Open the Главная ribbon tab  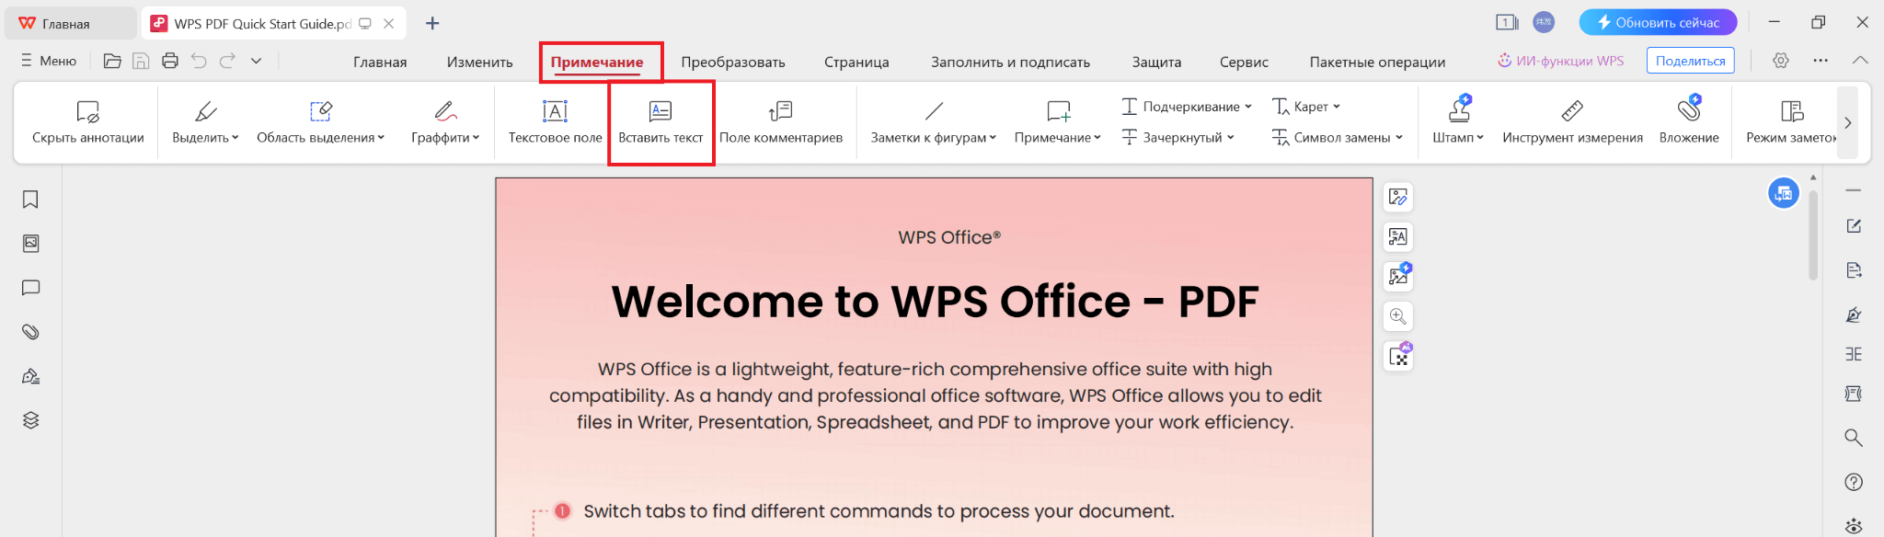click(380, 62)
